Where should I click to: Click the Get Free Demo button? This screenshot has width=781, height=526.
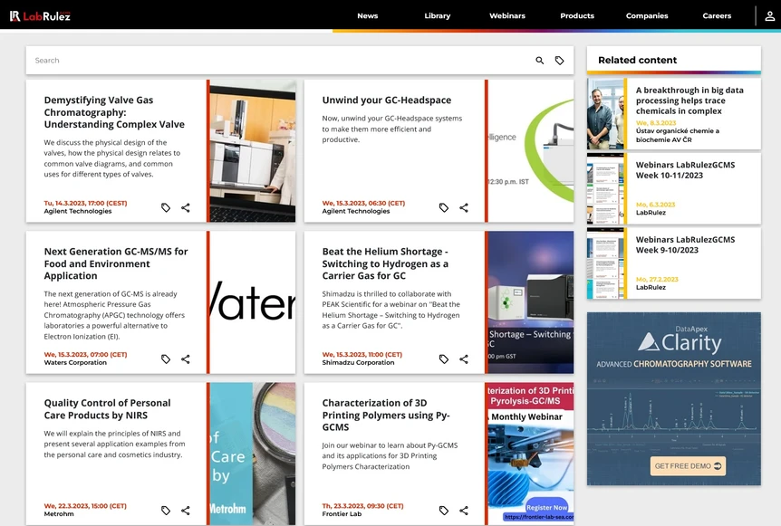(x=688, y=465)
